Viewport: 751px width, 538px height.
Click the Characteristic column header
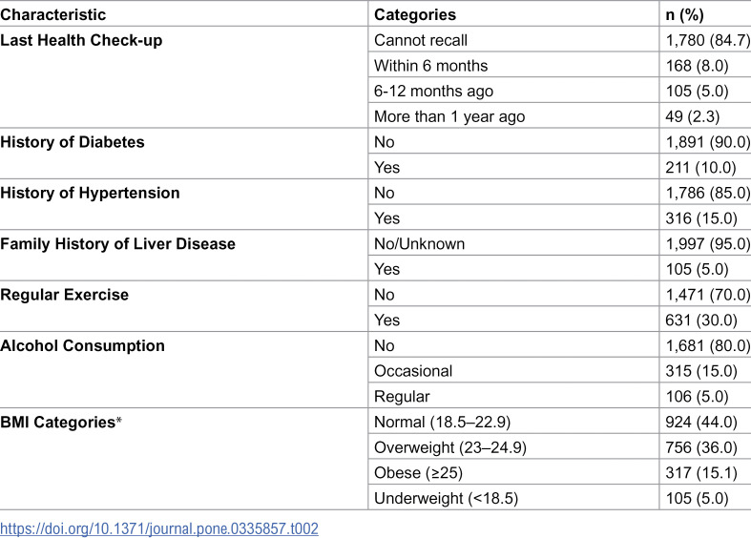52,15
